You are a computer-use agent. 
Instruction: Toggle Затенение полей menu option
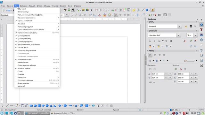pos(37,59)
